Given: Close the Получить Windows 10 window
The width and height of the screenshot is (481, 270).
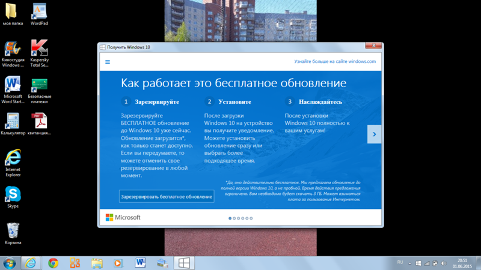Looking at the screenshot, I should click(x=373, y=46).
